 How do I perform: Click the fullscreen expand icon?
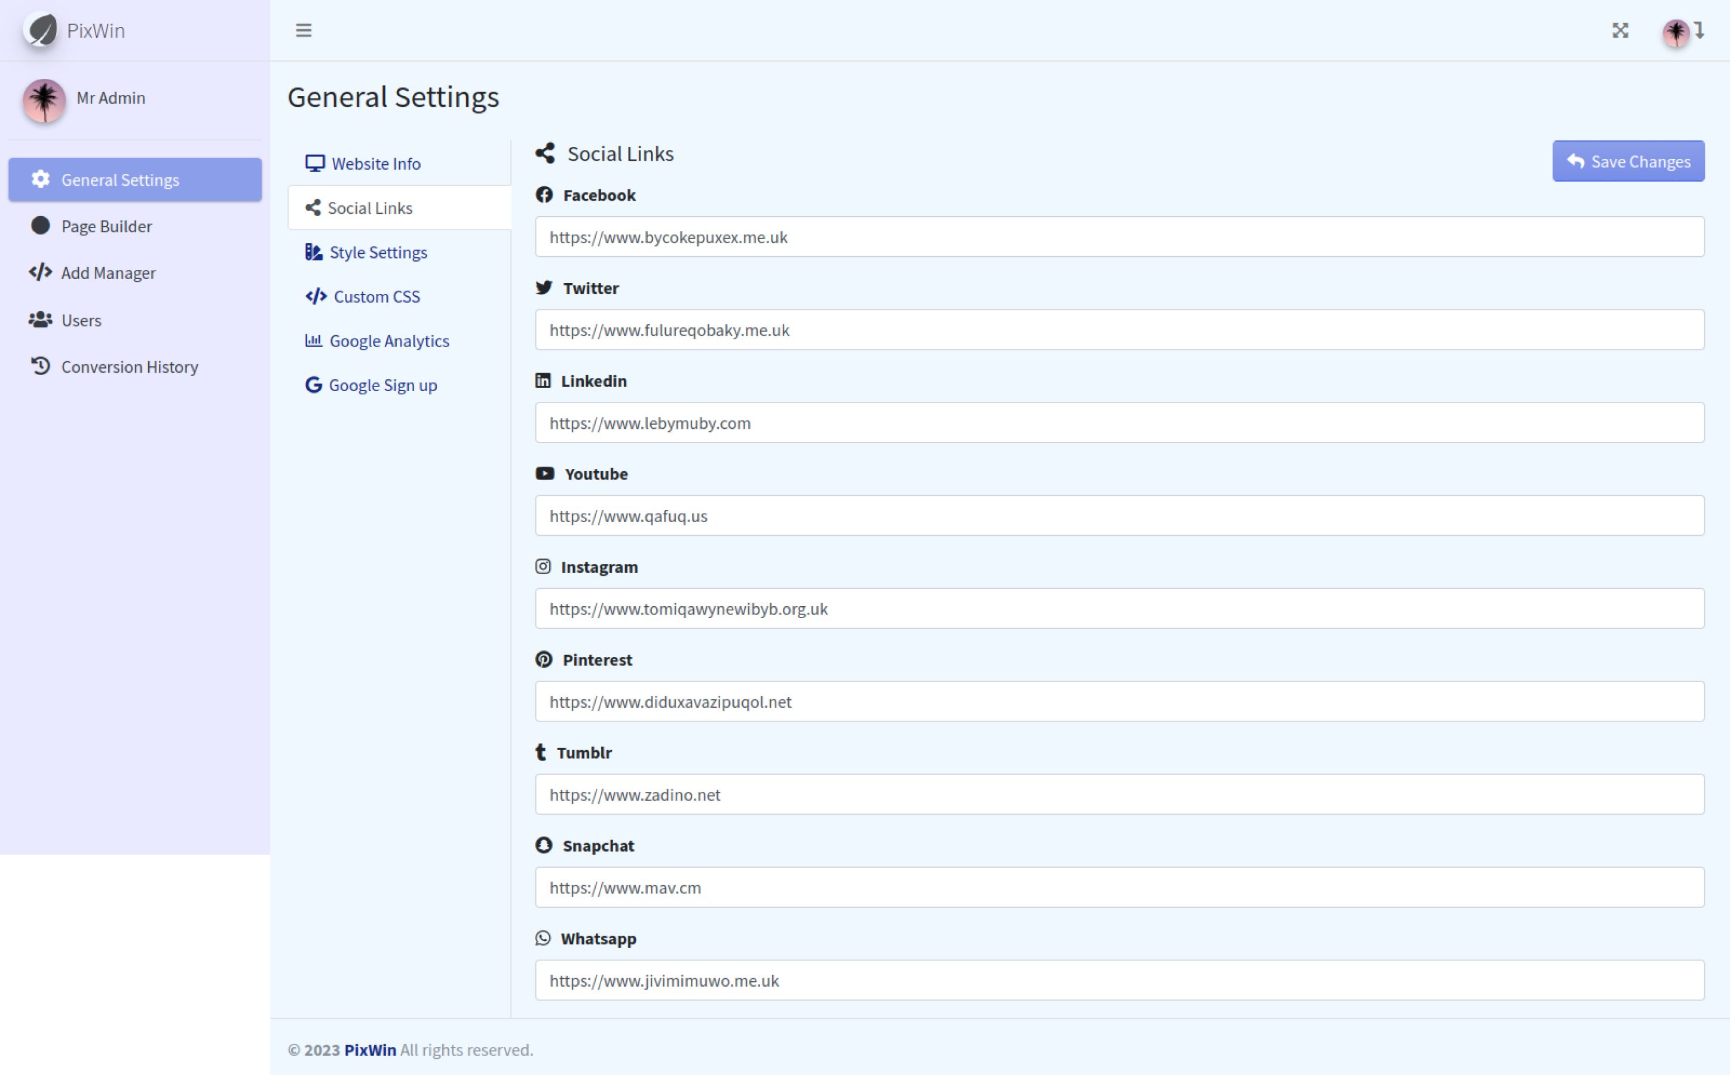click(1619, 30)
